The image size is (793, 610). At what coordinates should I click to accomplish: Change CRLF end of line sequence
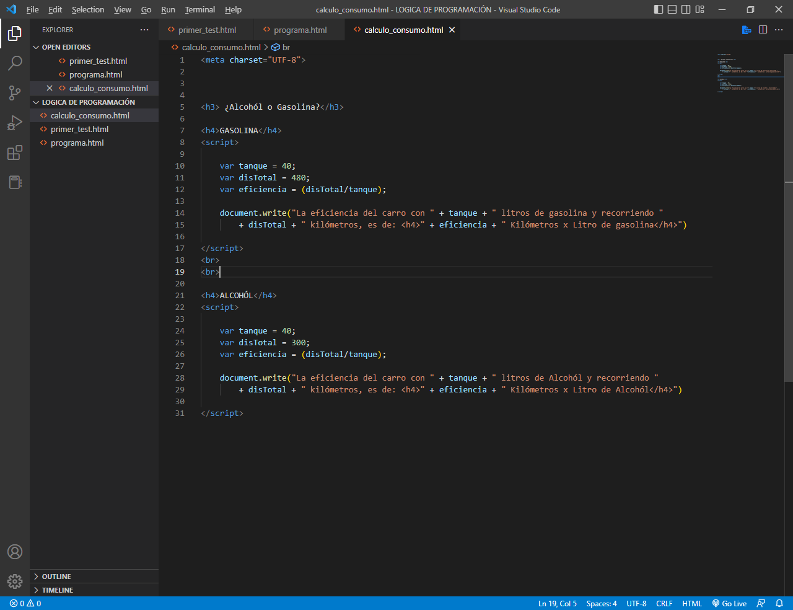pos(664,603)
